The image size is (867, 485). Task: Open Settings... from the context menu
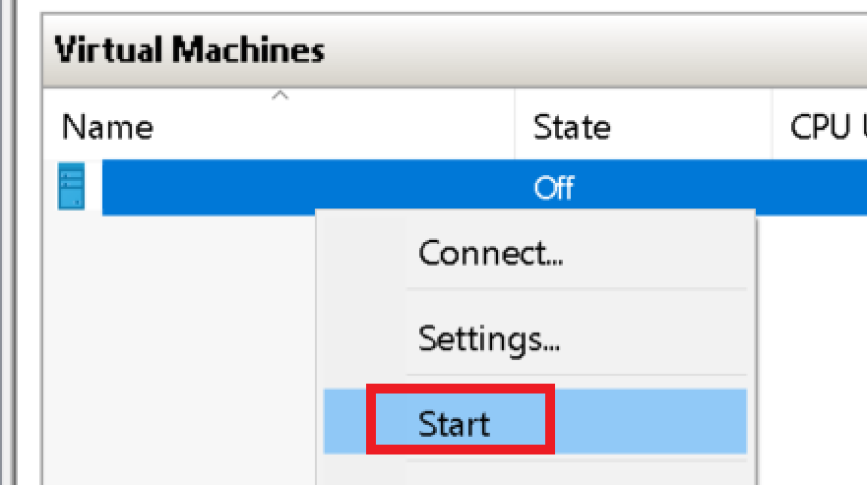click(489, 339)
